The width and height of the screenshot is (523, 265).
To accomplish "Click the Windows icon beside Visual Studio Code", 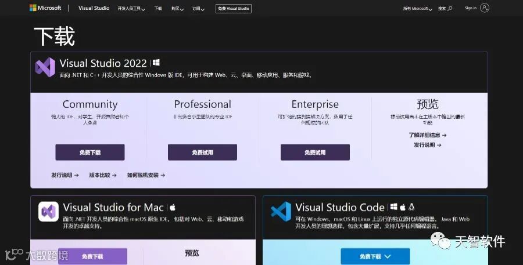I will 394,207.
